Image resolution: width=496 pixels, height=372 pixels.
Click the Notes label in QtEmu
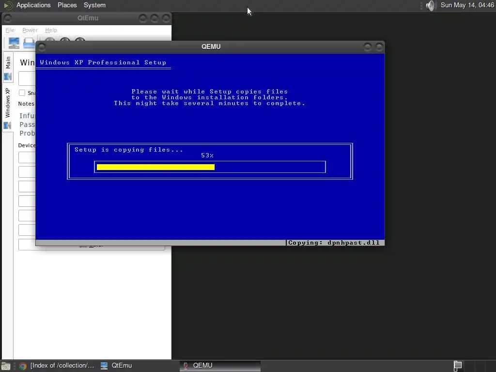[x=26, y=104]
